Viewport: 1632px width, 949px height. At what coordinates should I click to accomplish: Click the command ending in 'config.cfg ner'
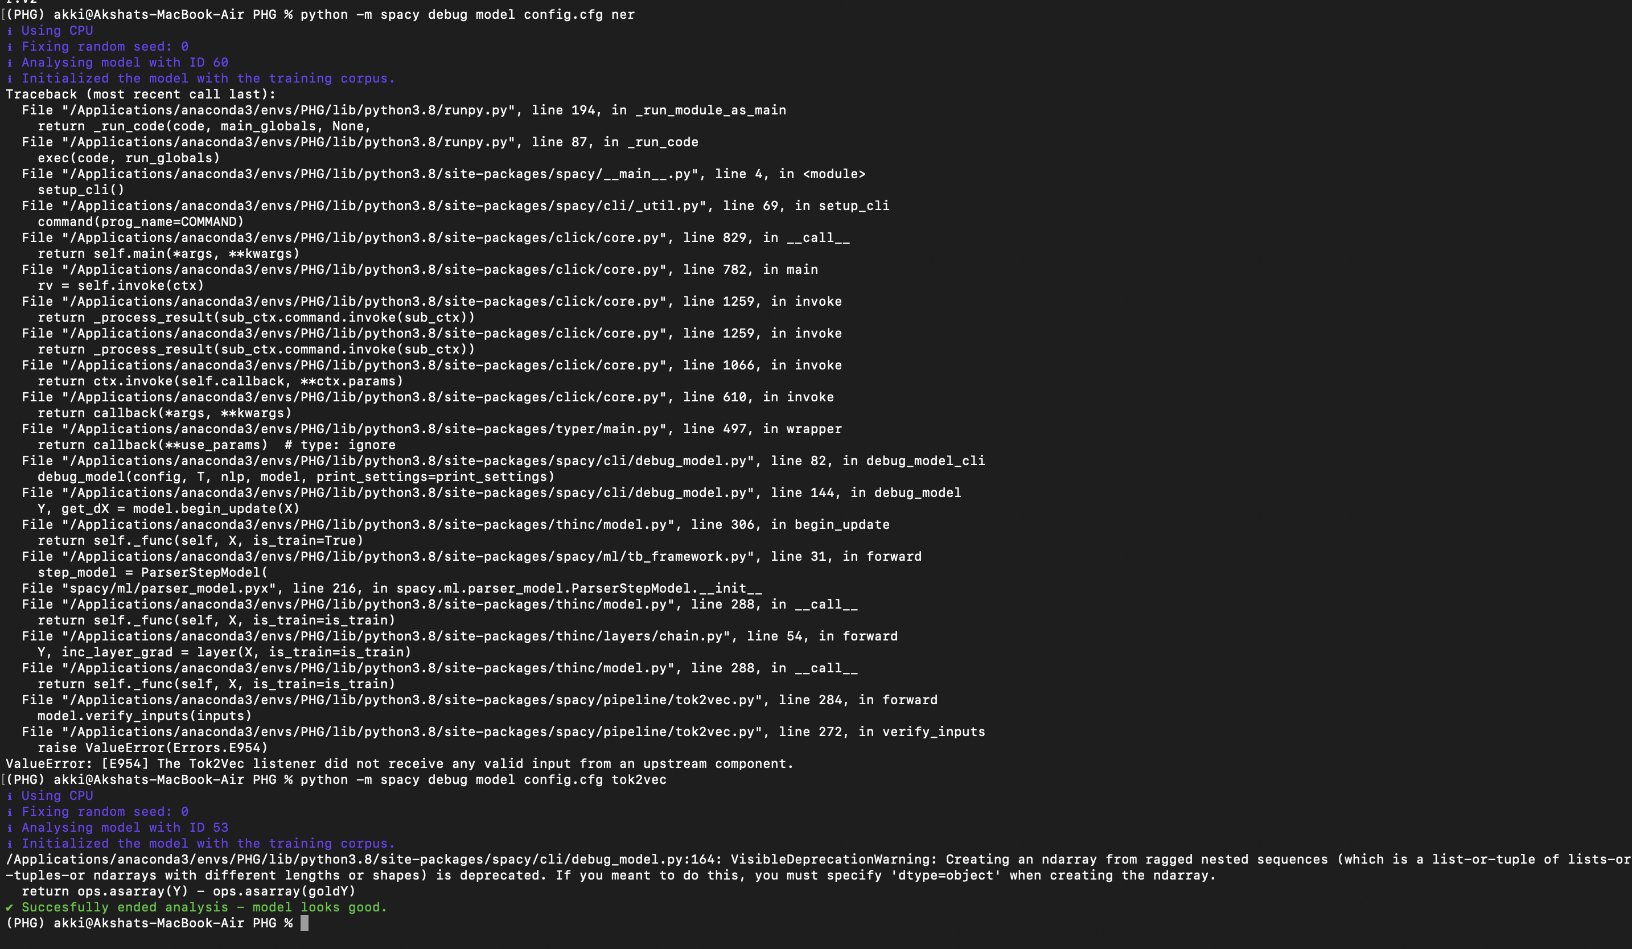coord(467,14)
